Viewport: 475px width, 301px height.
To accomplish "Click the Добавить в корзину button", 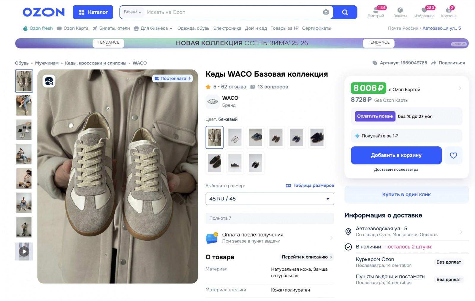I will (x=396, y=155).
